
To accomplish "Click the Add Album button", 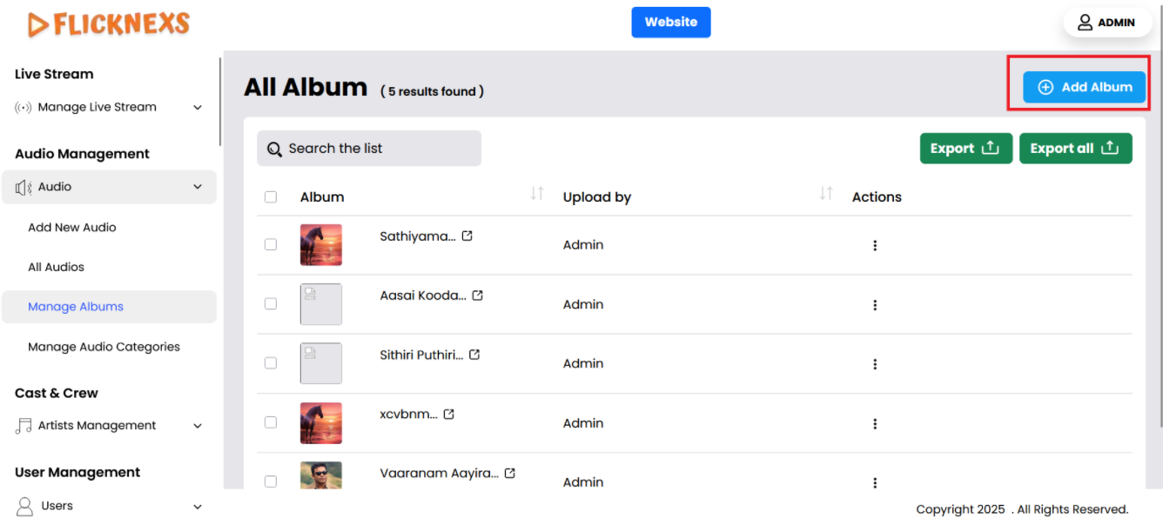I will coord(1084,87).
